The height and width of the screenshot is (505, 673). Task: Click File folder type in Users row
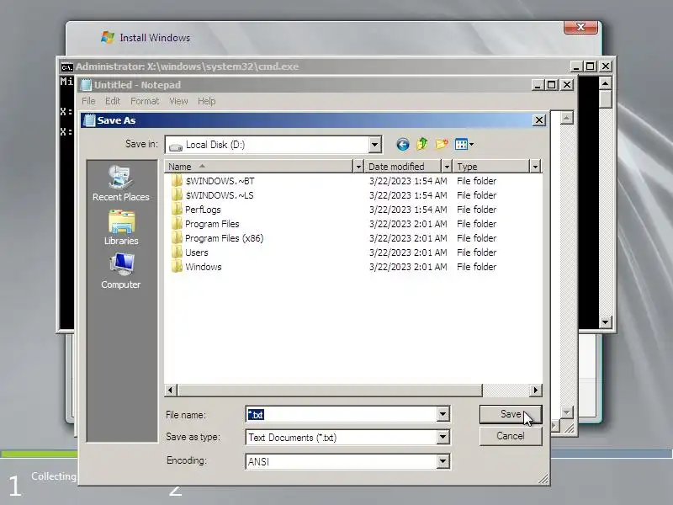point(476,252)
